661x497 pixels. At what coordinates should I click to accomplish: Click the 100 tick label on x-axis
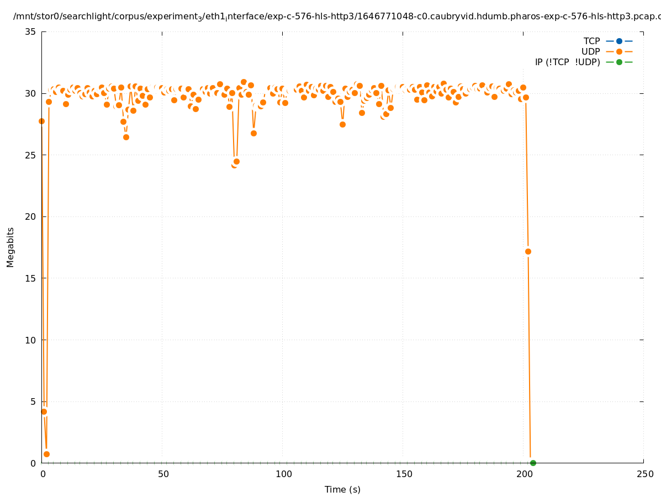click(x=283, y=474)
